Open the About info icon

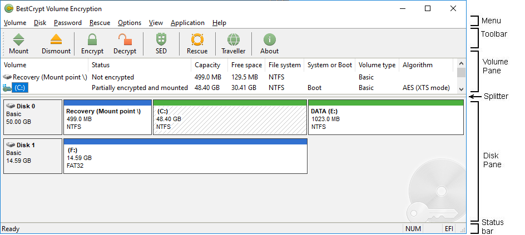pyautogui.click(x=269, y=39)
